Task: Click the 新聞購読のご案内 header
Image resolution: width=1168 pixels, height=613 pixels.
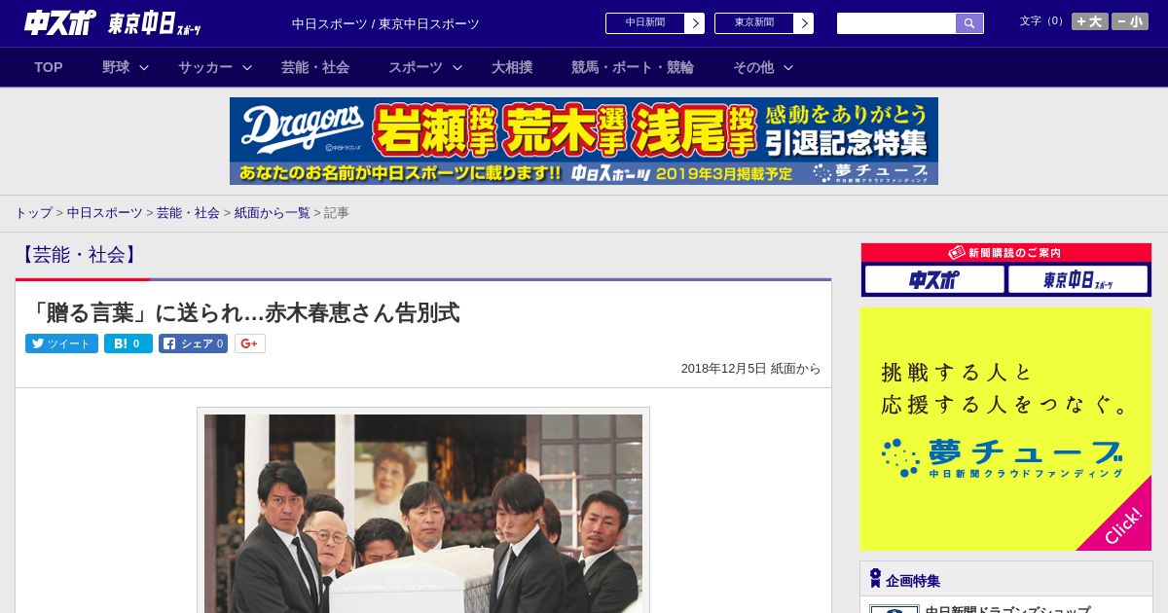Action: pos(1006,253)
